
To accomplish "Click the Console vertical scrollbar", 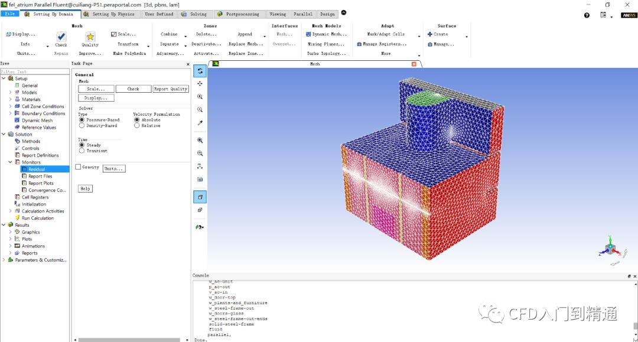I will coord(635,325).
